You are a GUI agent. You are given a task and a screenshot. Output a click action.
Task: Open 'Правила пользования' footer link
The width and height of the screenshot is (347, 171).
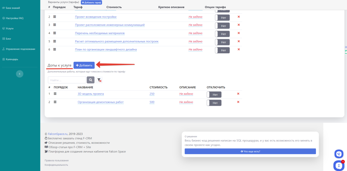point(56,160)
